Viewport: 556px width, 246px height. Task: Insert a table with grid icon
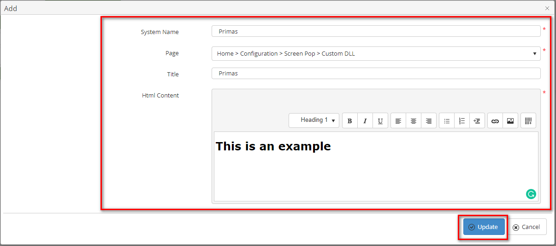[528, 121]
